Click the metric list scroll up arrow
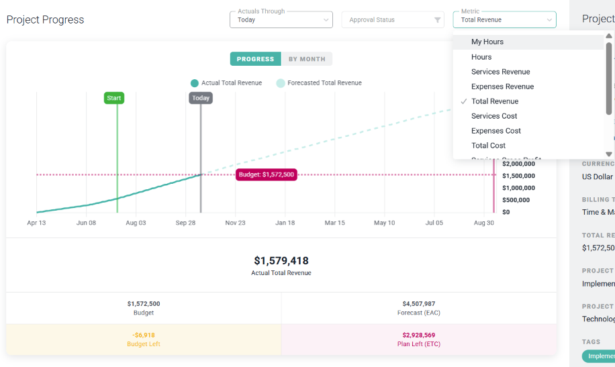 point(609,36)
